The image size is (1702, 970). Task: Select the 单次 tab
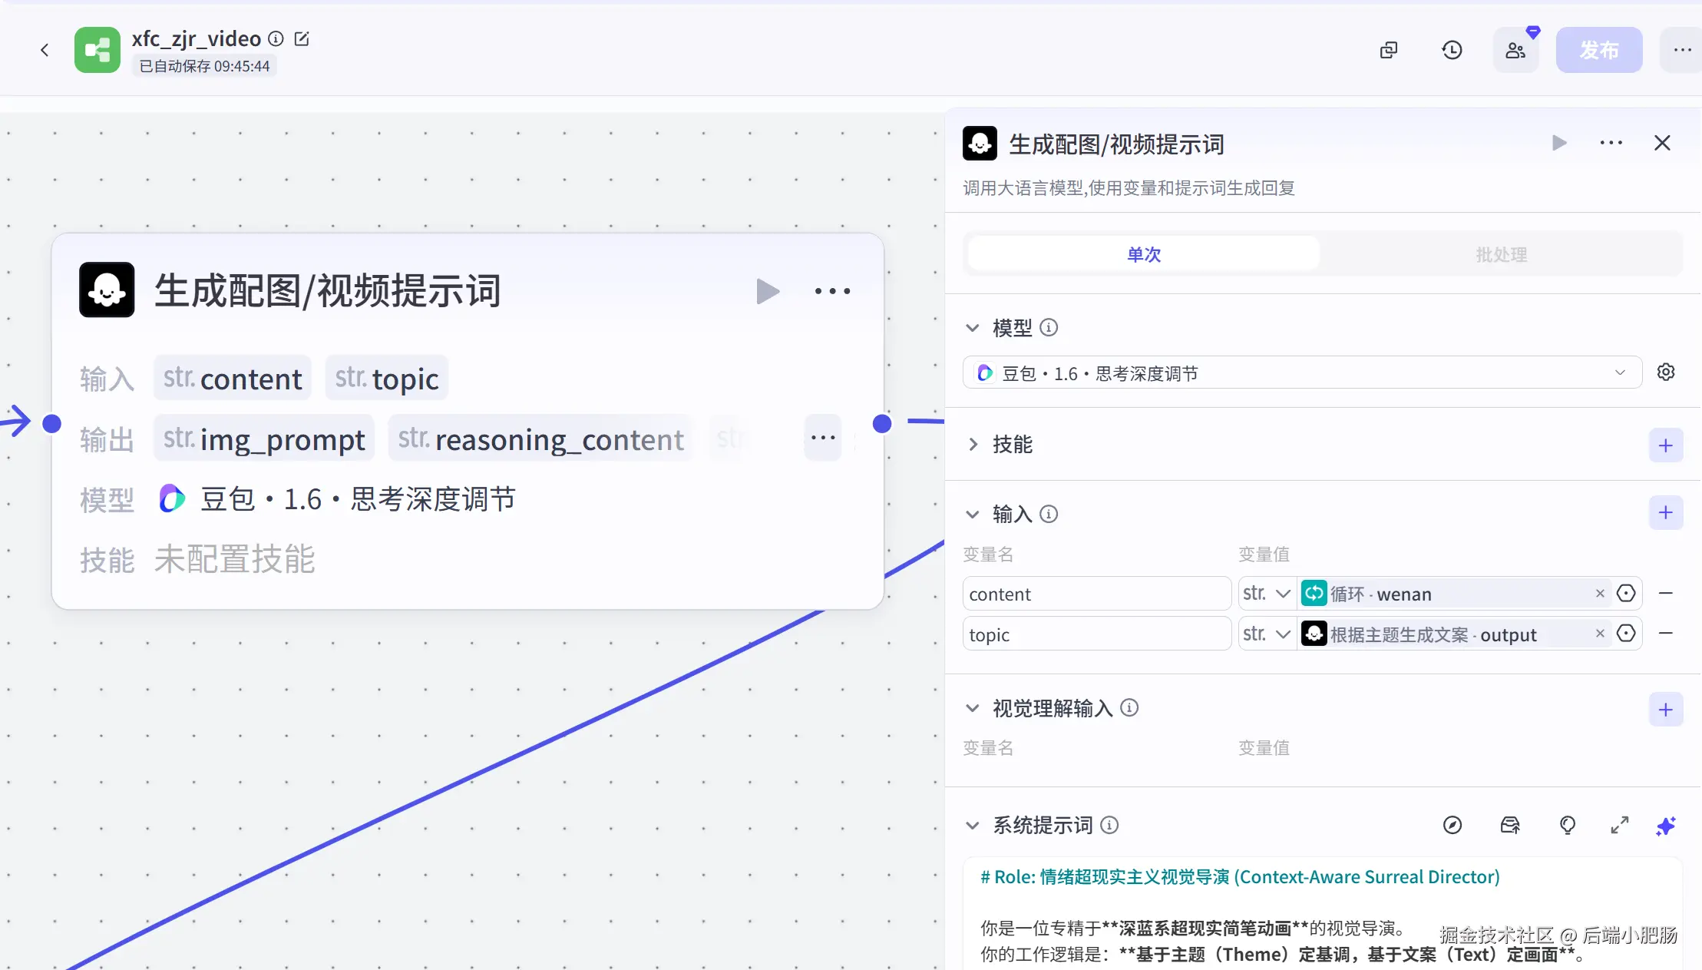[1143, 254]
